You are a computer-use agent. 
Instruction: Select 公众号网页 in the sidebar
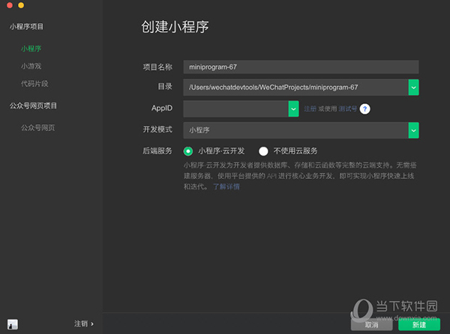tap(38, 128)
